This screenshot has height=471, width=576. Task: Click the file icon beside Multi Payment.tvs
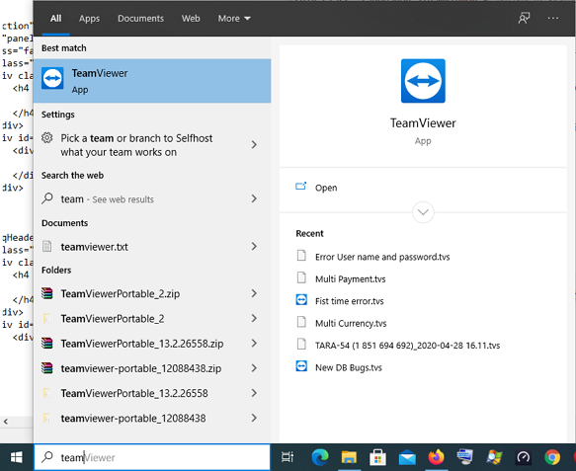coord(301,277)
